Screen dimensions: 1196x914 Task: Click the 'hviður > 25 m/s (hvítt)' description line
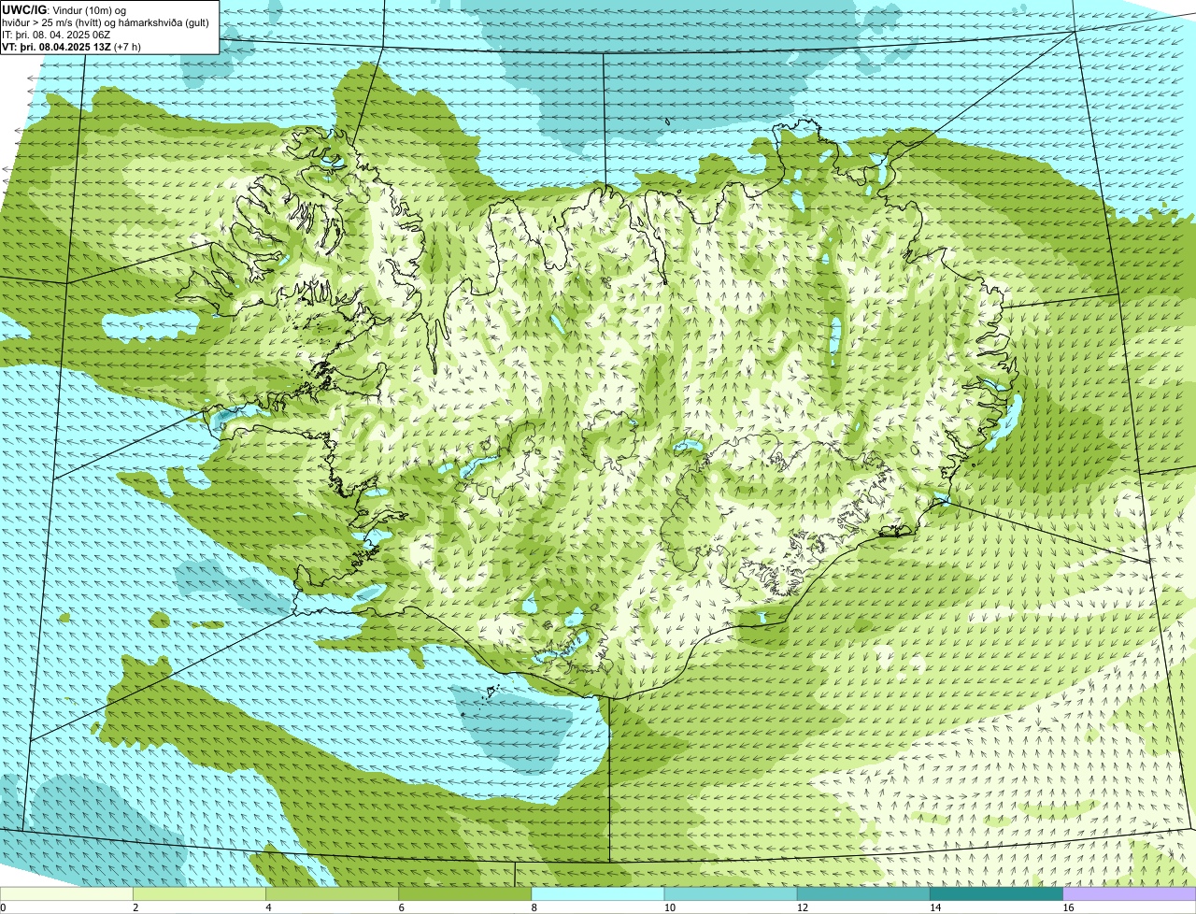coord(107,22)
